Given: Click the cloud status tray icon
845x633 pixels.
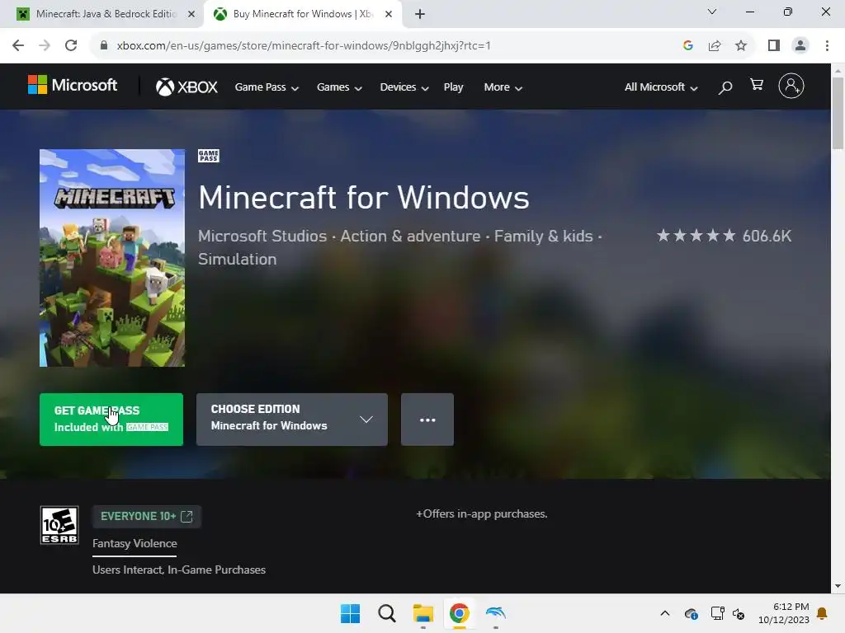Looking at the screenshot, I should coord(691,613).
